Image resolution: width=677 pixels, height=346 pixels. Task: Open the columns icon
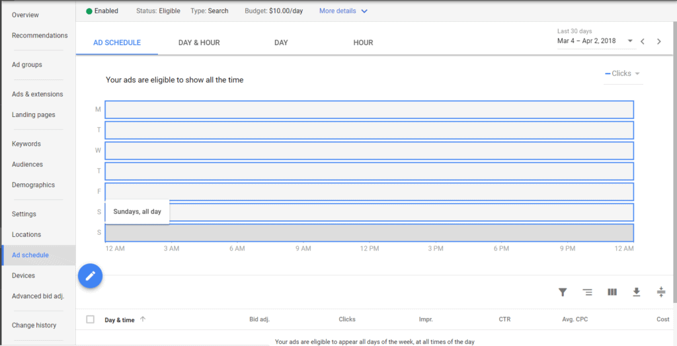tap(612, 292)
